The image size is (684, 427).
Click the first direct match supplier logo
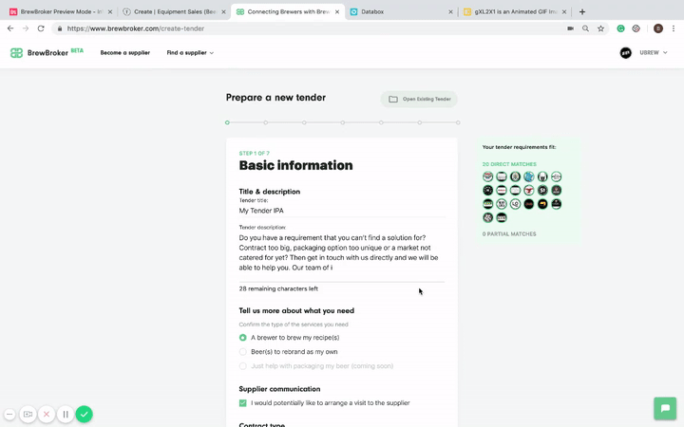point(488,176)
